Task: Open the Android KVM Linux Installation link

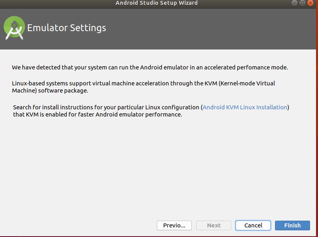Action: [245, 107]
